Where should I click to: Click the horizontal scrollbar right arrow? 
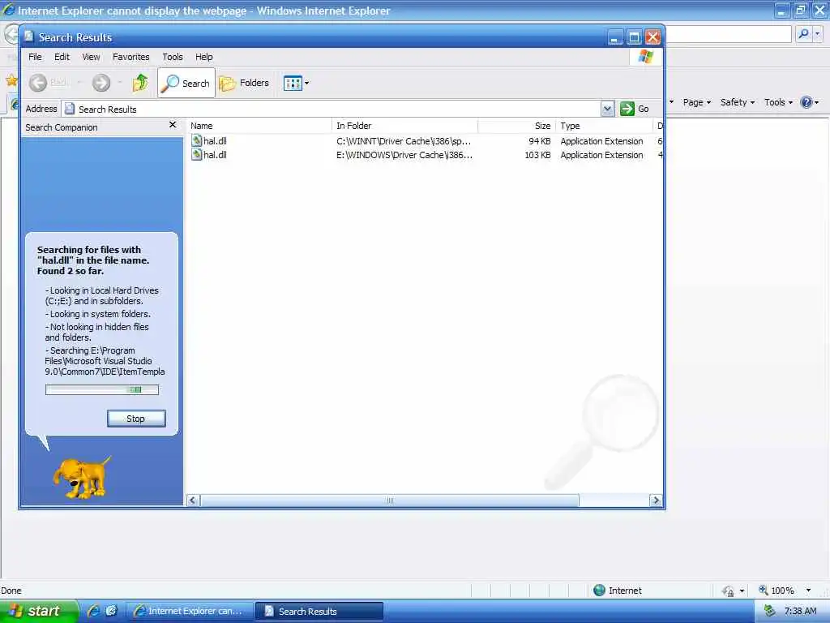[656, 500]
